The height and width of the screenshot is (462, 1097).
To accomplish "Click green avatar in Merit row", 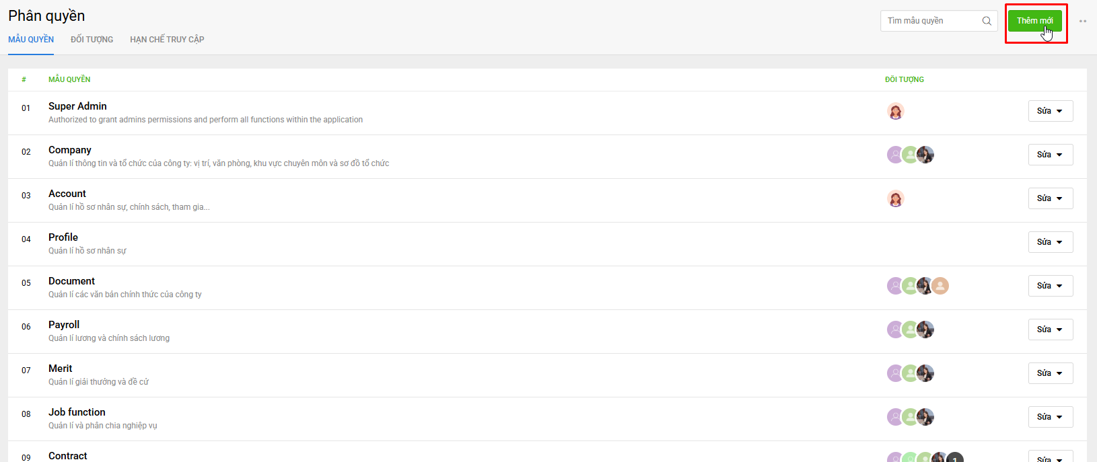I will pos(909,373).
